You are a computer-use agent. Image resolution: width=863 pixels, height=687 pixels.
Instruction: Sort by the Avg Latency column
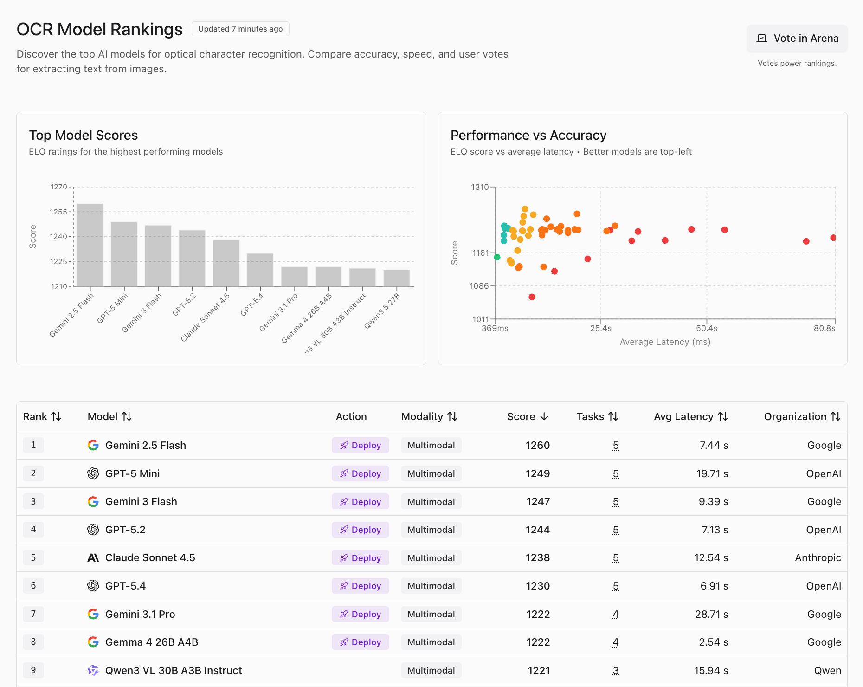[x=691, y=416]
